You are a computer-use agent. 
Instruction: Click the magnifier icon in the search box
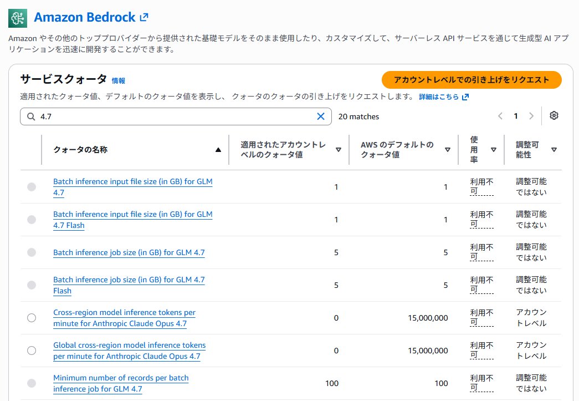tap(32, 116)
